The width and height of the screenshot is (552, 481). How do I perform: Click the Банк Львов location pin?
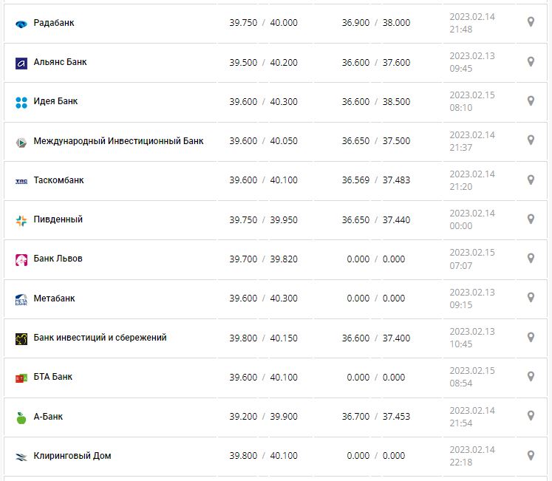[x=531, y=259]
